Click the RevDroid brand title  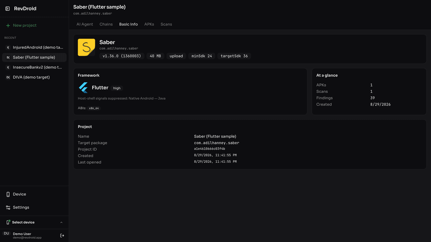[x=25, y=9]
